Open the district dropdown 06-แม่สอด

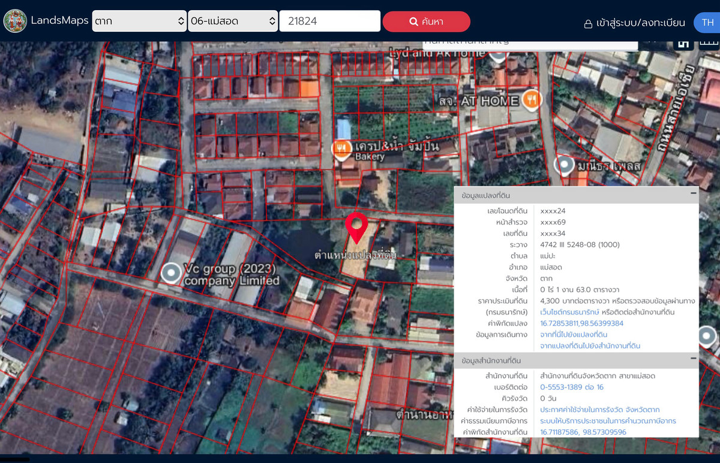232,22
